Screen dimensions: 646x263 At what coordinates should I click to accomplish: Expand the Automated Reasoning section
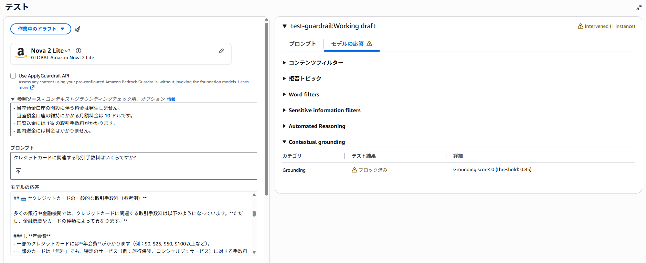[x=284, y=126]
